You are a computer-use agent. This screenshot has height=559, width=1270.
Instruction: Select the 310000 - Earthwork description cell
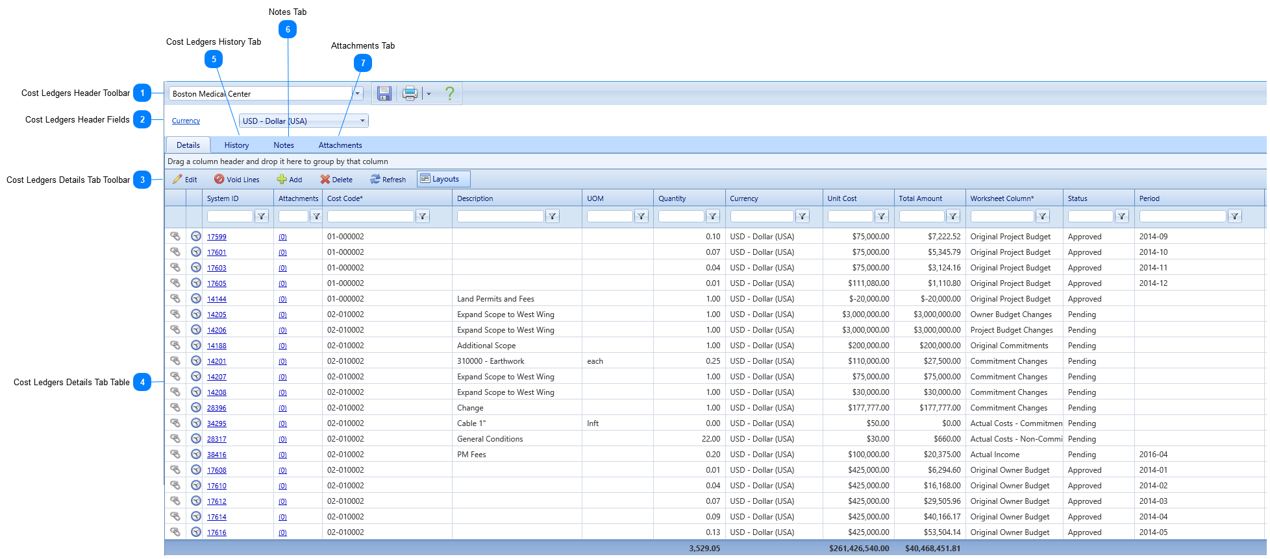coord(517,361)
